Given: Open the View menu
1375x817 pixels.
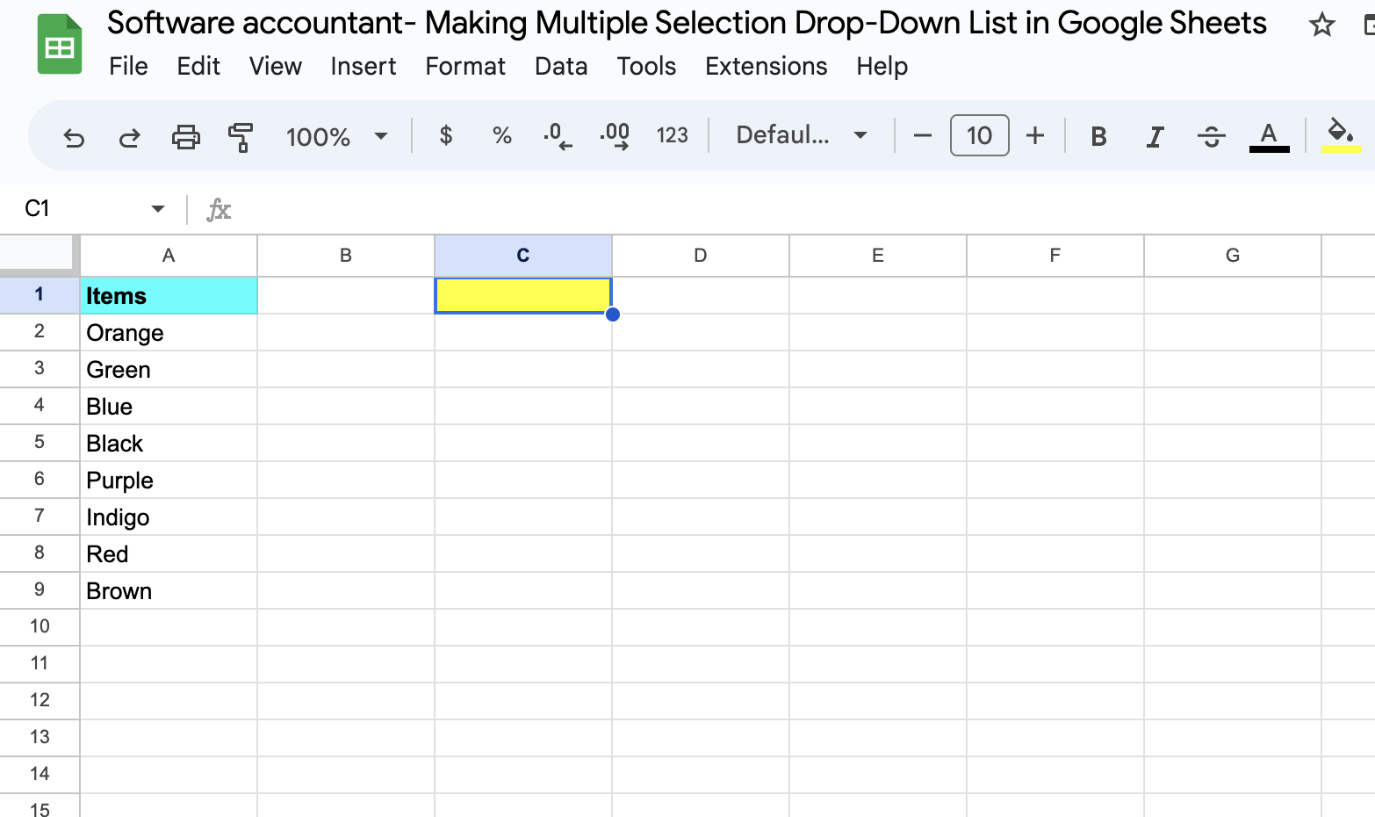Looking at the screenshot, I should pos(275,66).
